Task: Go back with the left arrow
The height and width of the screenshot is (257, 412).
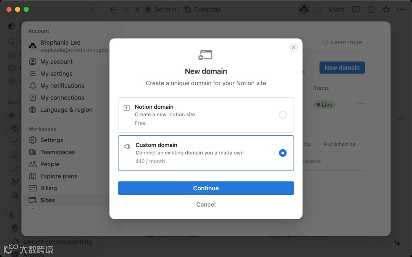Action: point(113,10)
